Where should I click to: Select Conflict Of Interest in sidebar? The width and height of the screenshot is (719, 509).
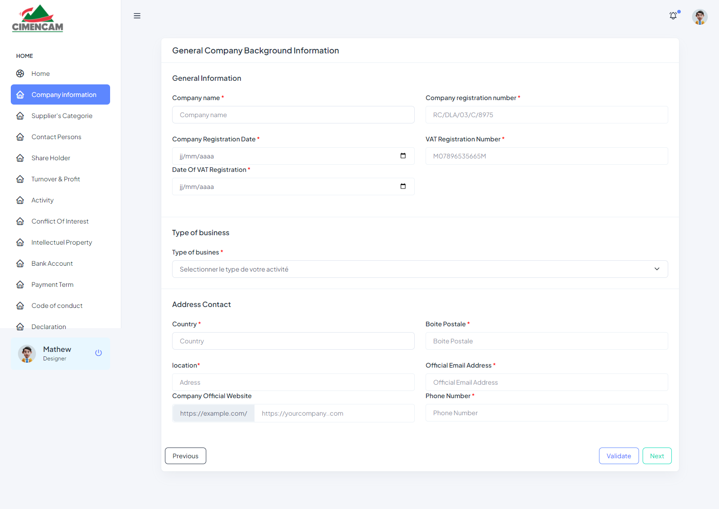tap(60, 221)
